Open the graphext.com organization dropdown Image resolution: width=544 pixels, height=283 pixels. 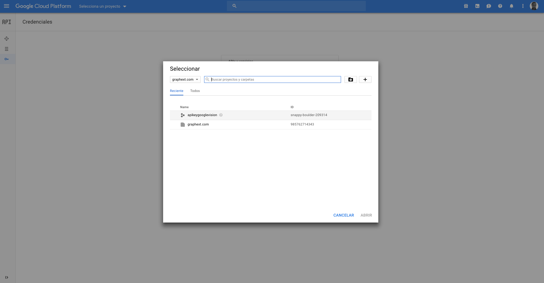185,79
